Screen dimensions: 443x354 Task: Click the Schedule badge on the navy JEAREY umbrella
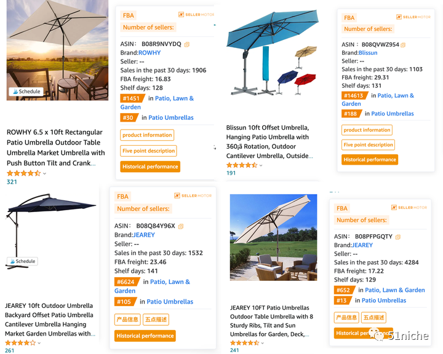(22, 261)
